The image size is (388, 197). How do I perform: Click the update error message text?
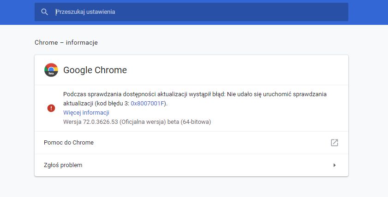pyautogui.click(x=195, y=99)
